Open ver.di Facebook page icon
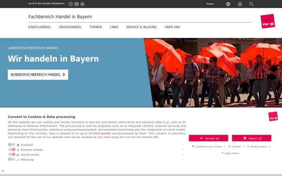 [70, 4]
